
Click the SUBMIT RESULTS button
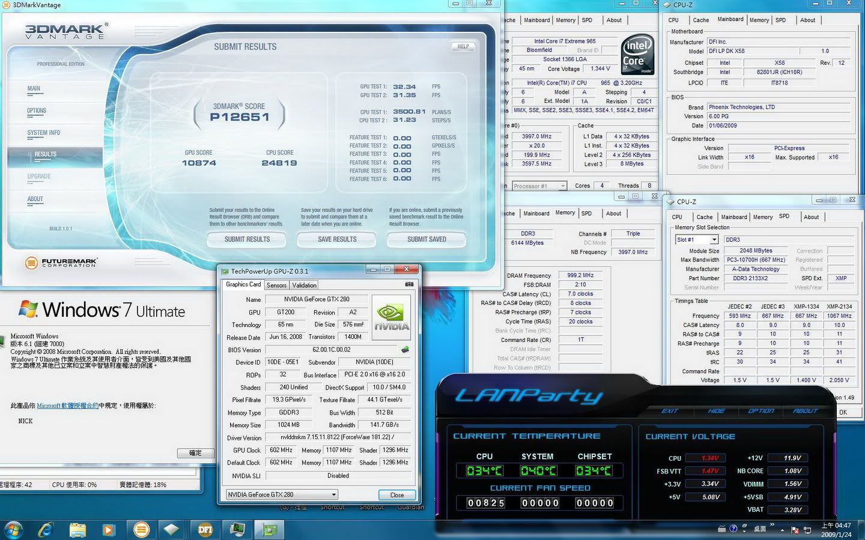pyautogui.click(x=247, y=239)
